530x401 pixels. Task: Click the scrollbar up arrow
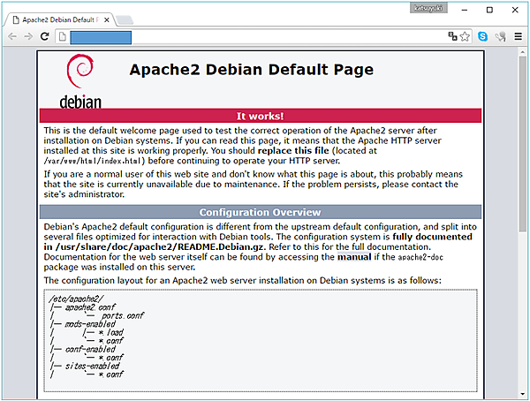click(523, 52)
